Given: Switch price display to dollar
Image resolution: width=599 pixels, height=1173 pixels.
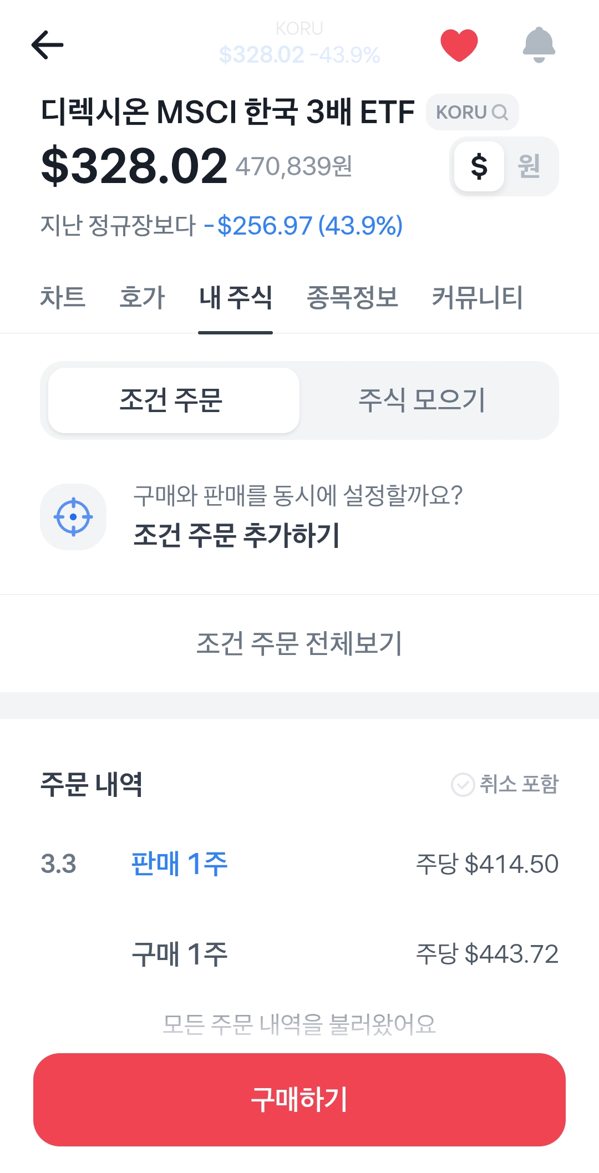Looking at the screenshot, I should pos(479,166).
